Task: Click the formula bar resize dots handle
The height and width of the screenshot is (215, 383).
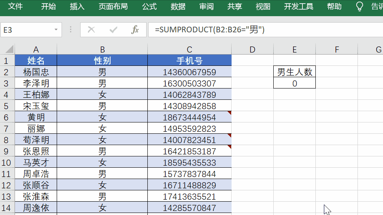Action: 70,30
